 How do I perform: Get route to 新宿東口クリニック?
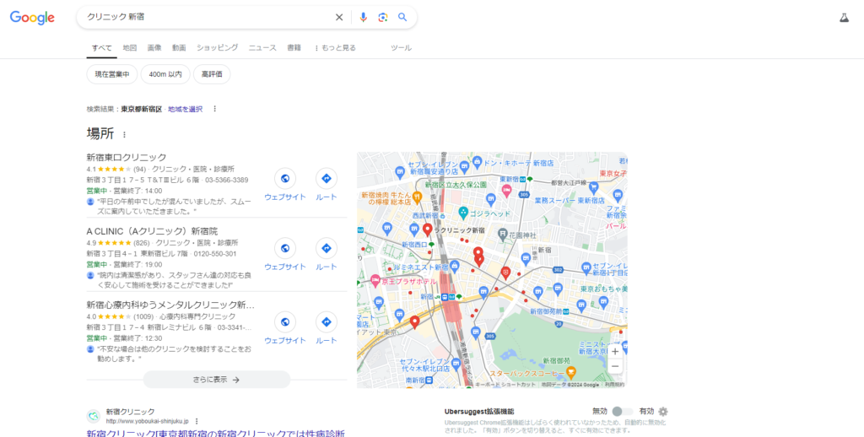[327, 179]
